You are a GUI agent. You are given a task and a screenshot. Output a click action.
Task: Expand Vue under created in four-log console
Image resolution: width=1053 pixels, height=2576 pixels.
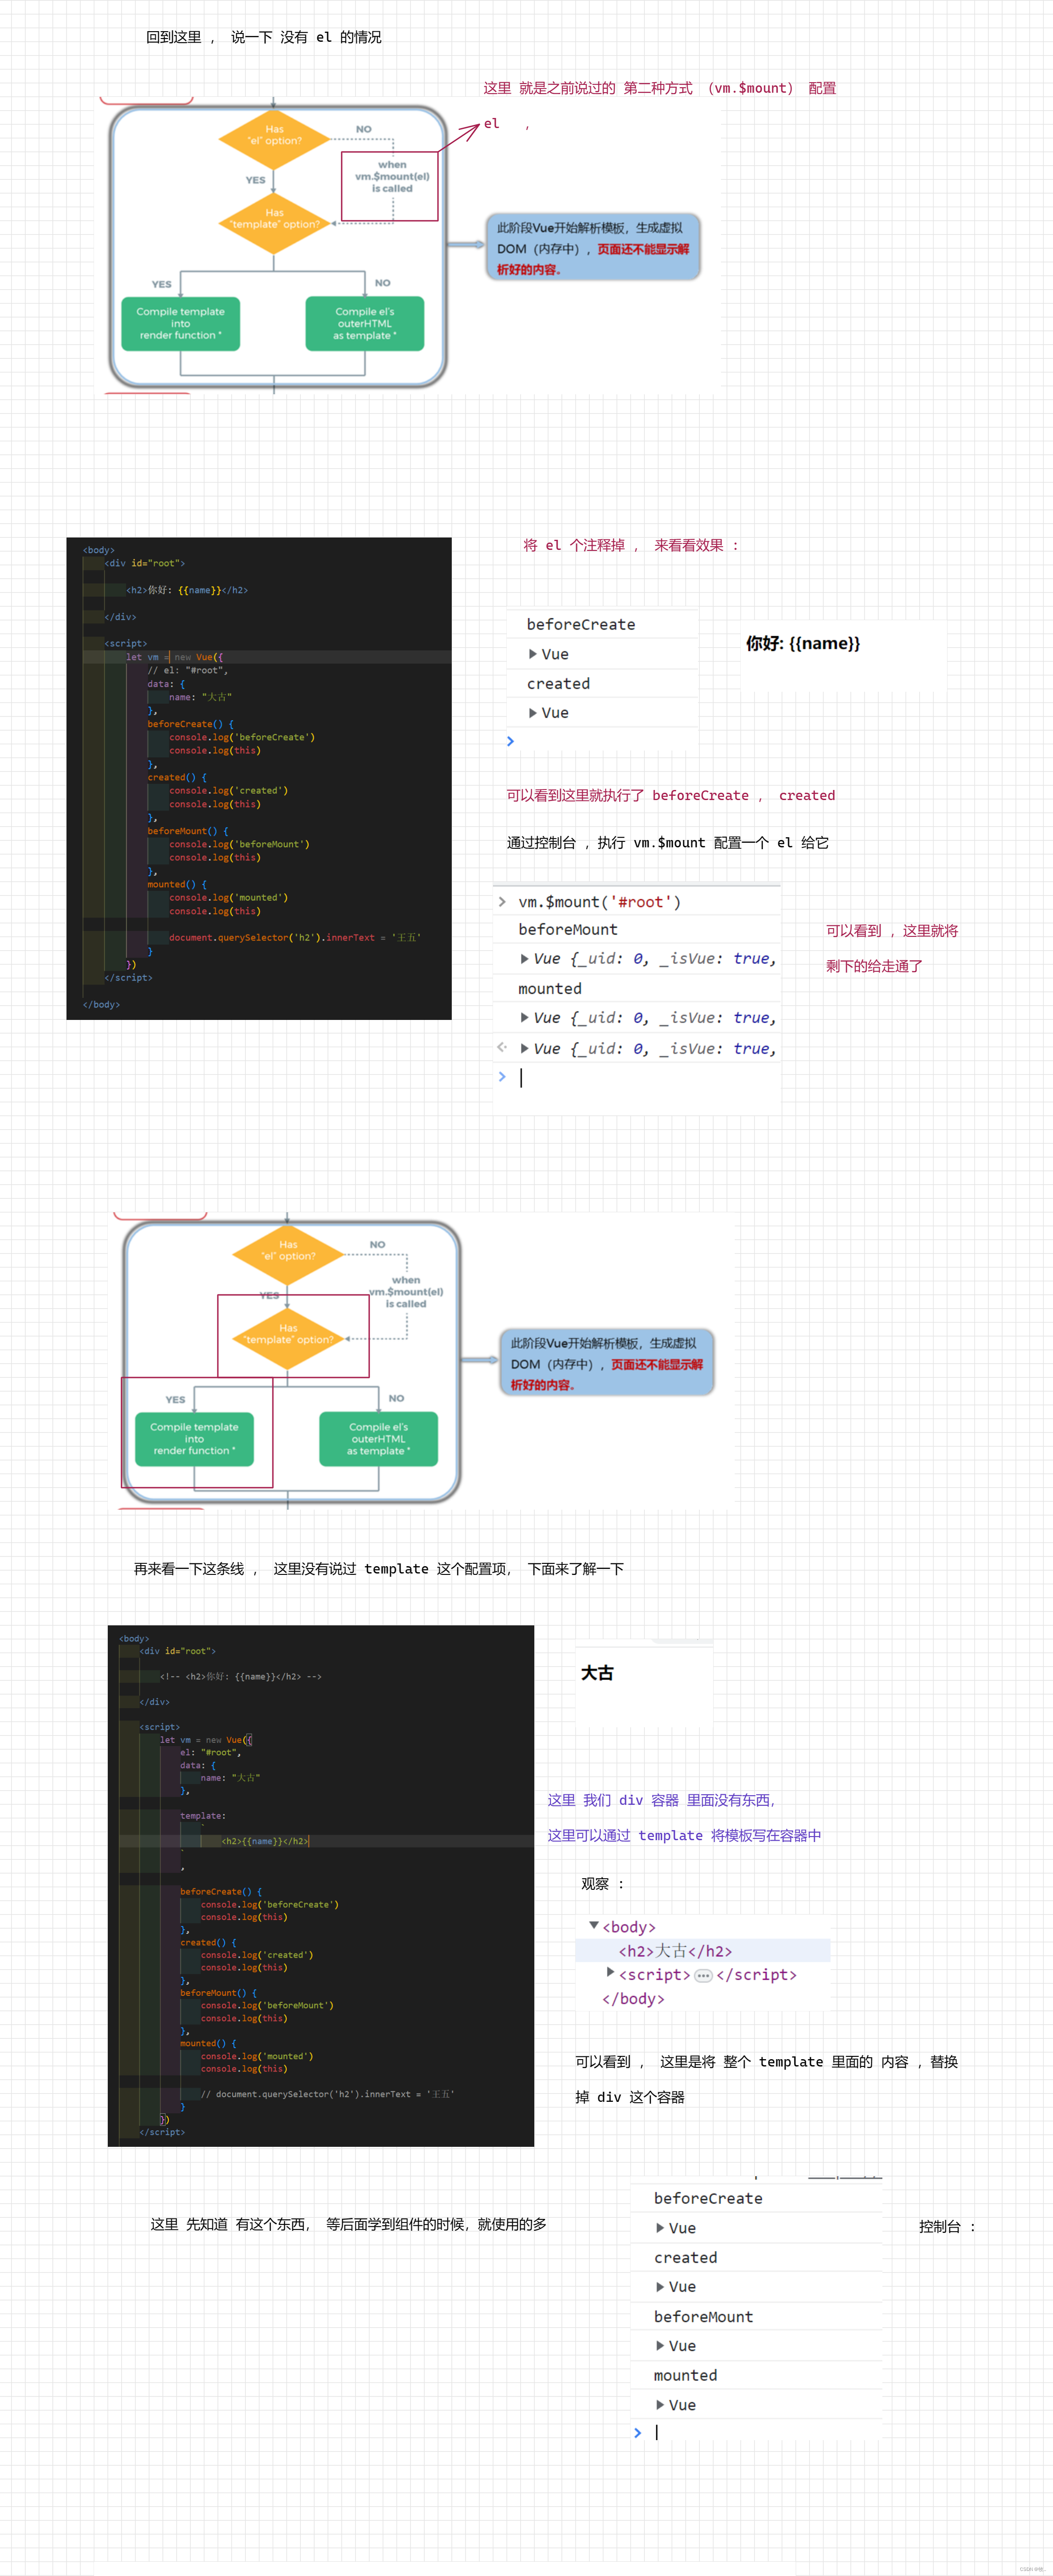(x=660, y=2287)
